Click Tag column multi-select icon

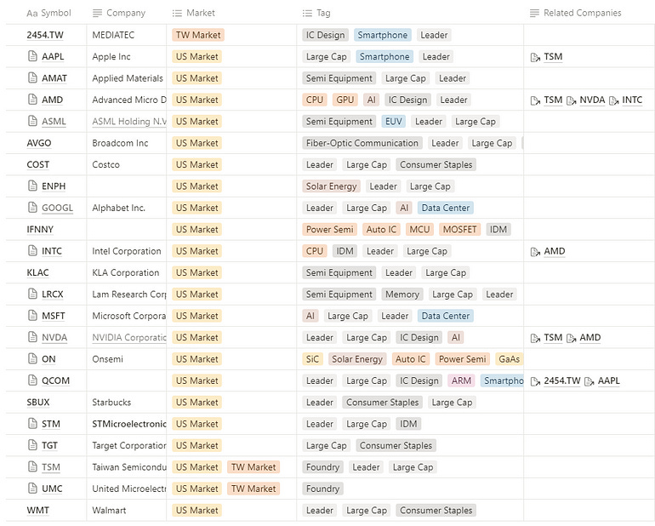[307, 14]
